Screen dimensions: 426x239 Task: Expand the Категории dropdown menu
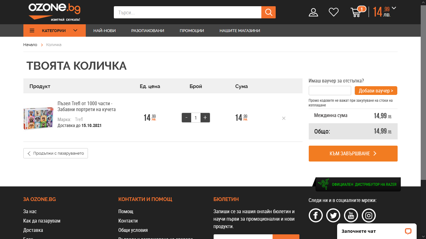click(x=54, y=30)
